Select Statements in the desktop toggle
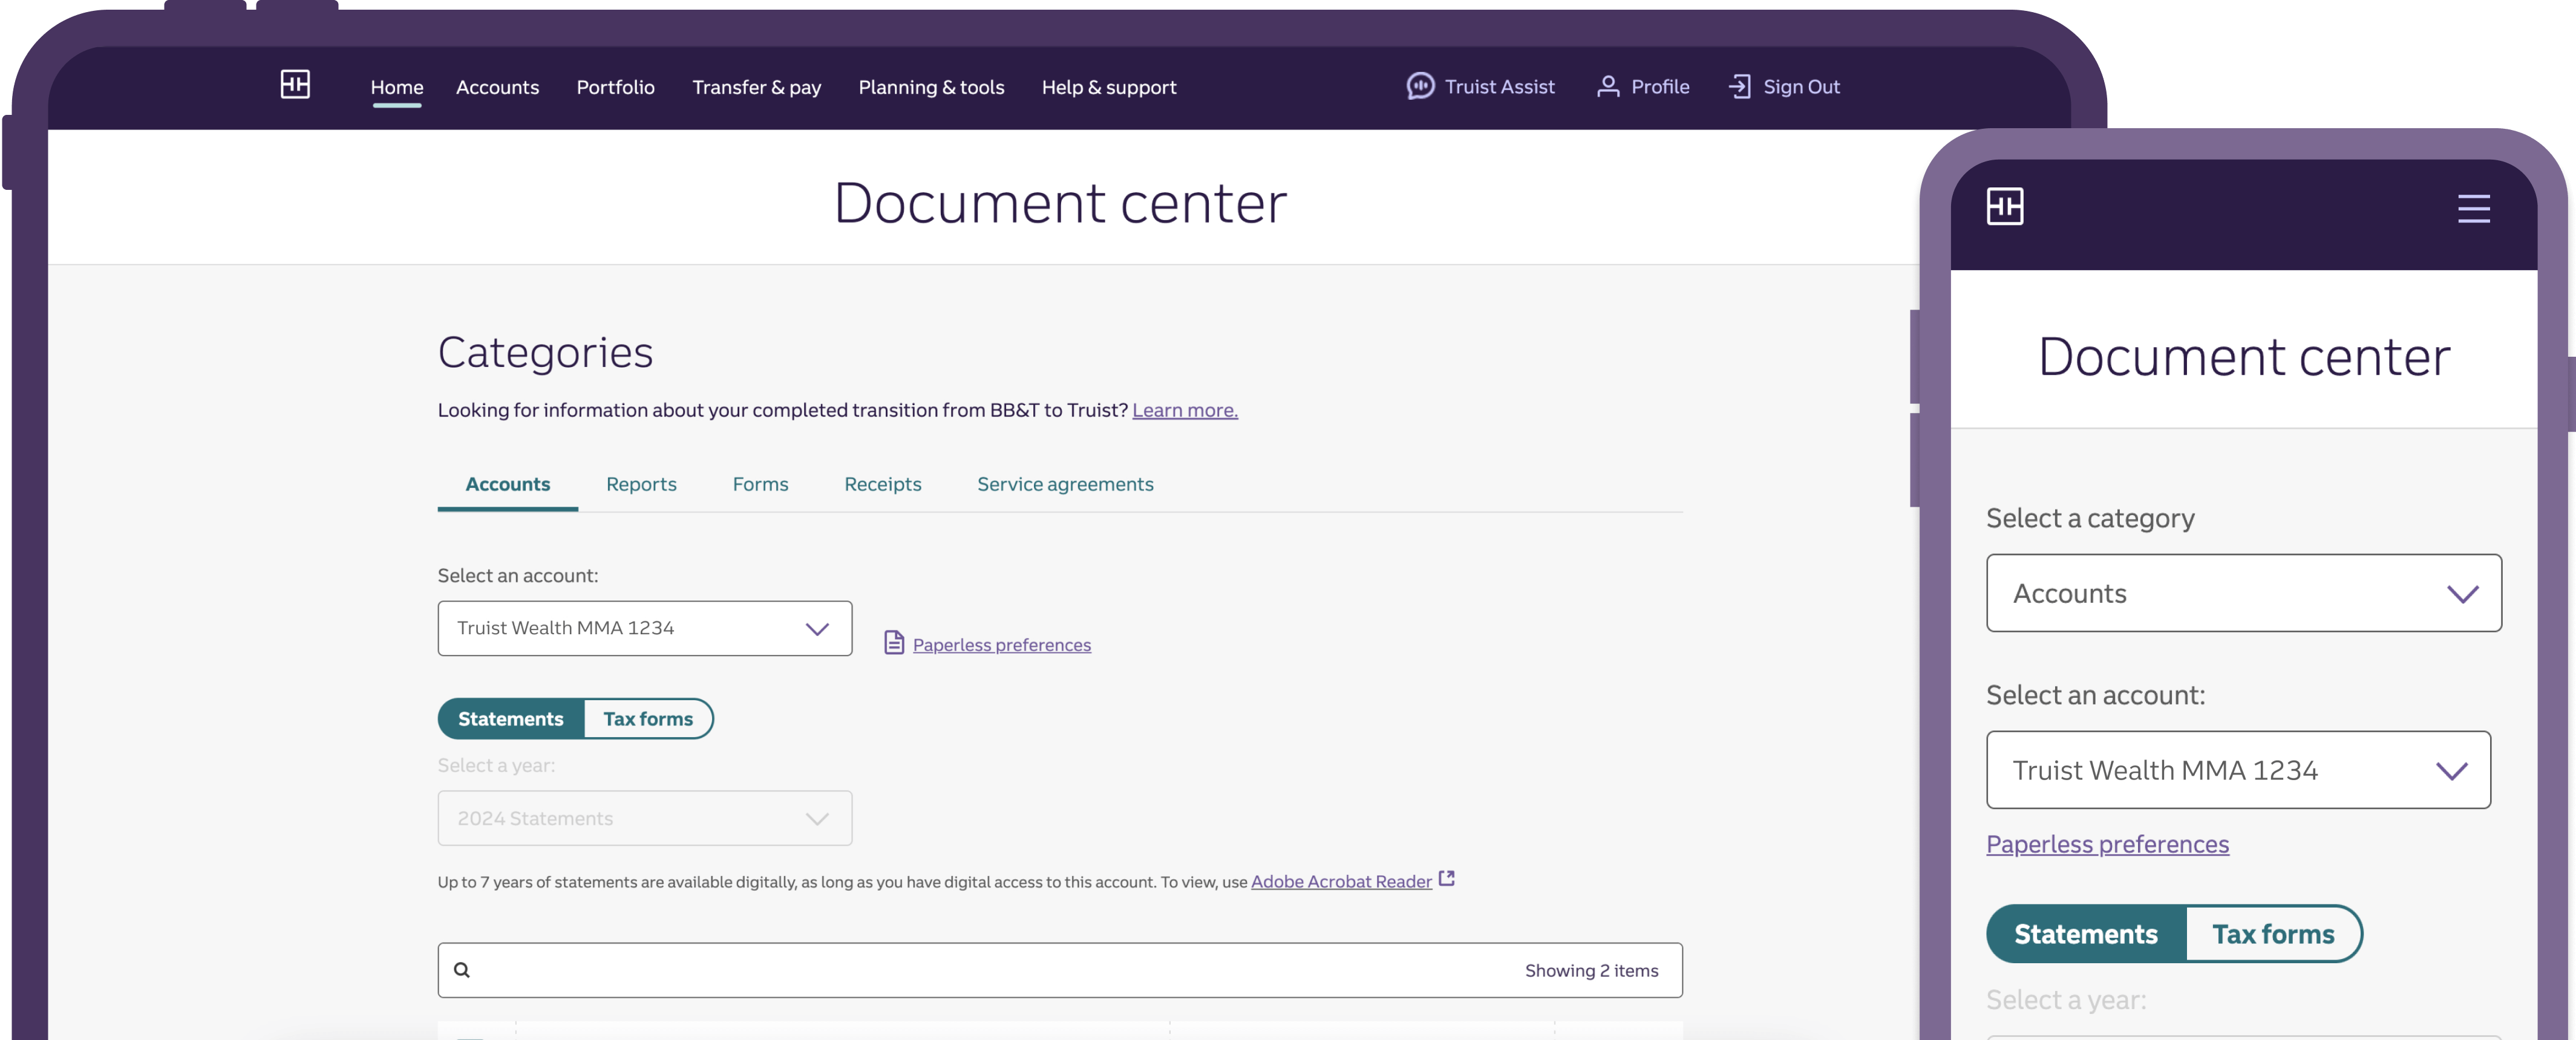The width and height of the screenshot is (2576, 1040). (x=511, y=720)
